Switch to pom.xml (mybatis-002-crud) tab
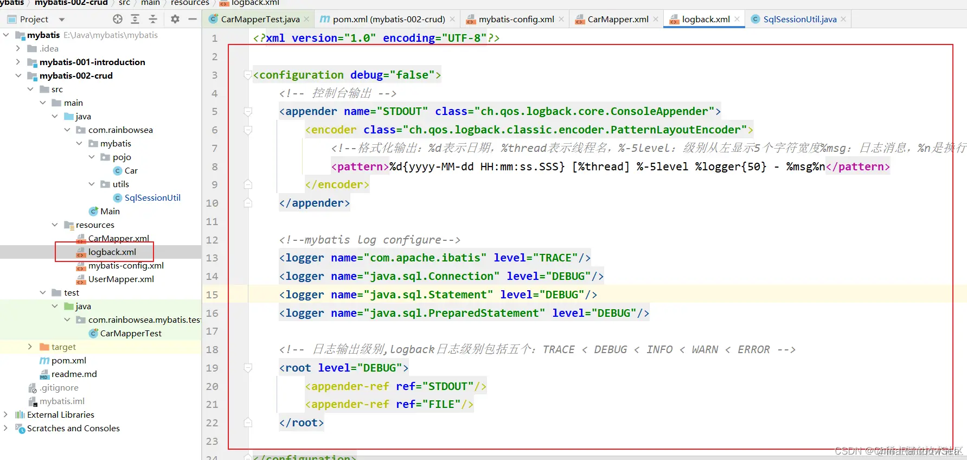This screenshot has height=460, width=967. [x=389, y=19]
